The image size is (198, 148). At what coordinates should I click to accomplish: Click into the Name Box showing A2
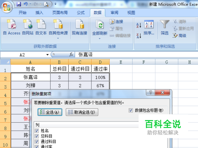(23, 55)
